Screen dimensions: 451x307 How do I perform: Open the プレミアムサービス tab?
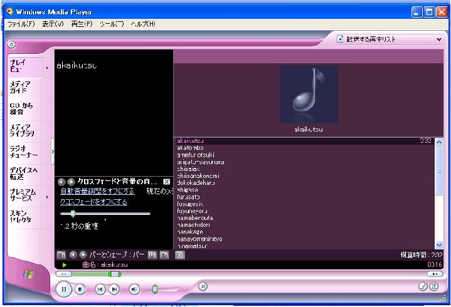point(26,195)
